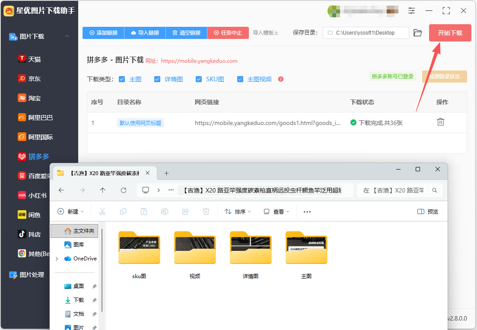This screenshot has width=477, height=330.
Task: Click the Explorer rename icon
Action: (x=165, y=211)
